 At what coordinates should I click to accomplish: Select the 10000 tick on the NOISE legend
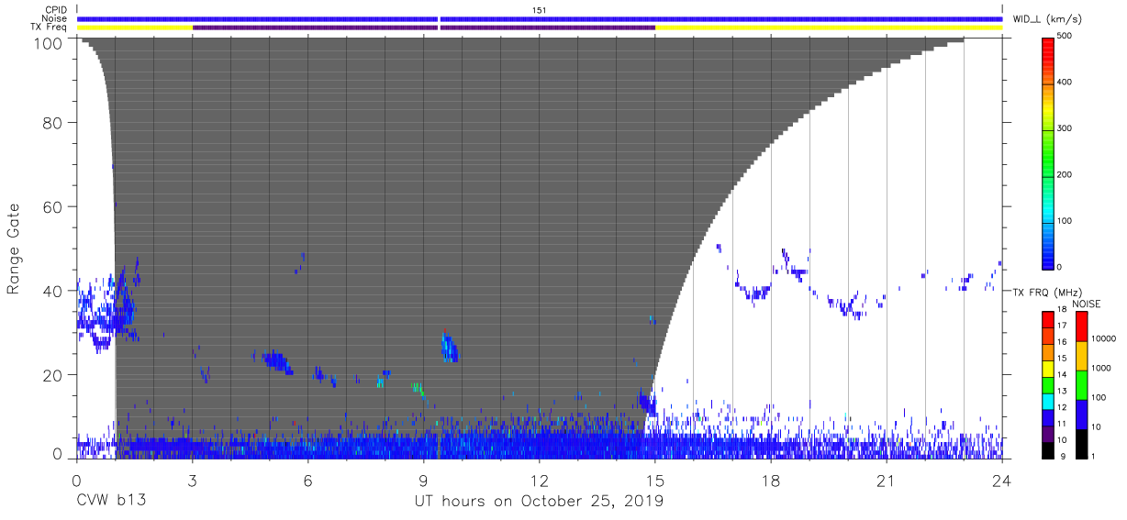(1104, 338)
